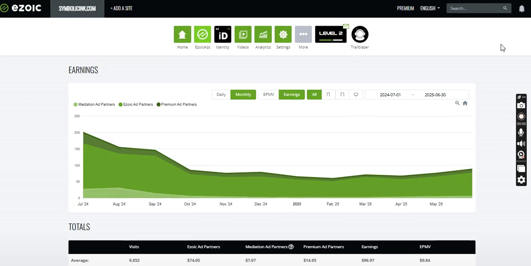Filter chart by second tablet device icon
531x266 pixels.
coord(342,95)
